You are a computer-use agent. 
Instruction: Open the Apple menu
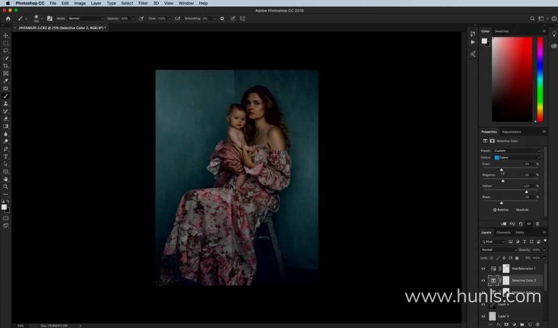tap(8, 3)
